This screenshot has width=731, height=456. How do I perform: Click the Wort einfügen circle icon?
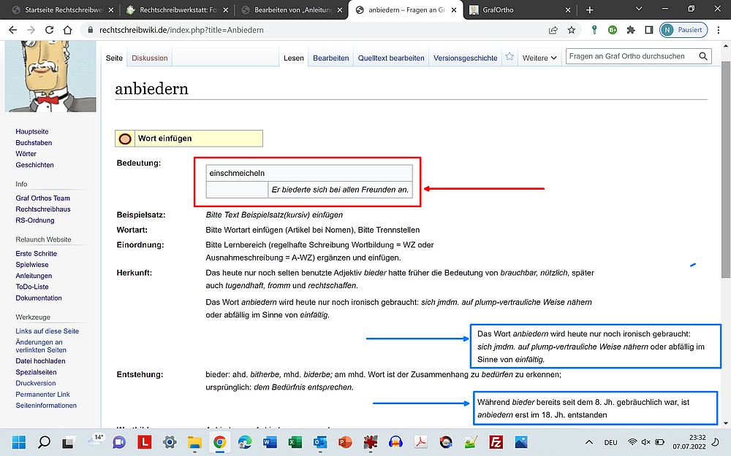tap(125, 138)
